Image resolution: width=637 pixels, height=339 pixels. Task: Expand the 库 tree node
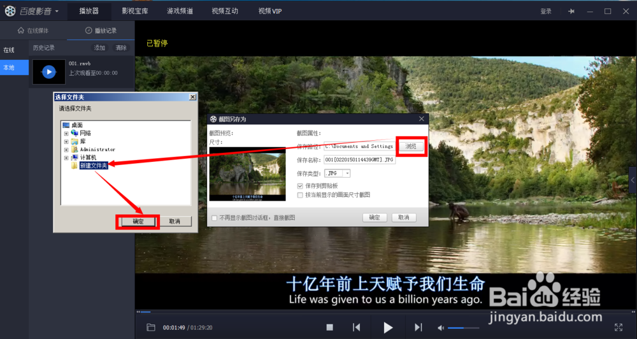66,141
